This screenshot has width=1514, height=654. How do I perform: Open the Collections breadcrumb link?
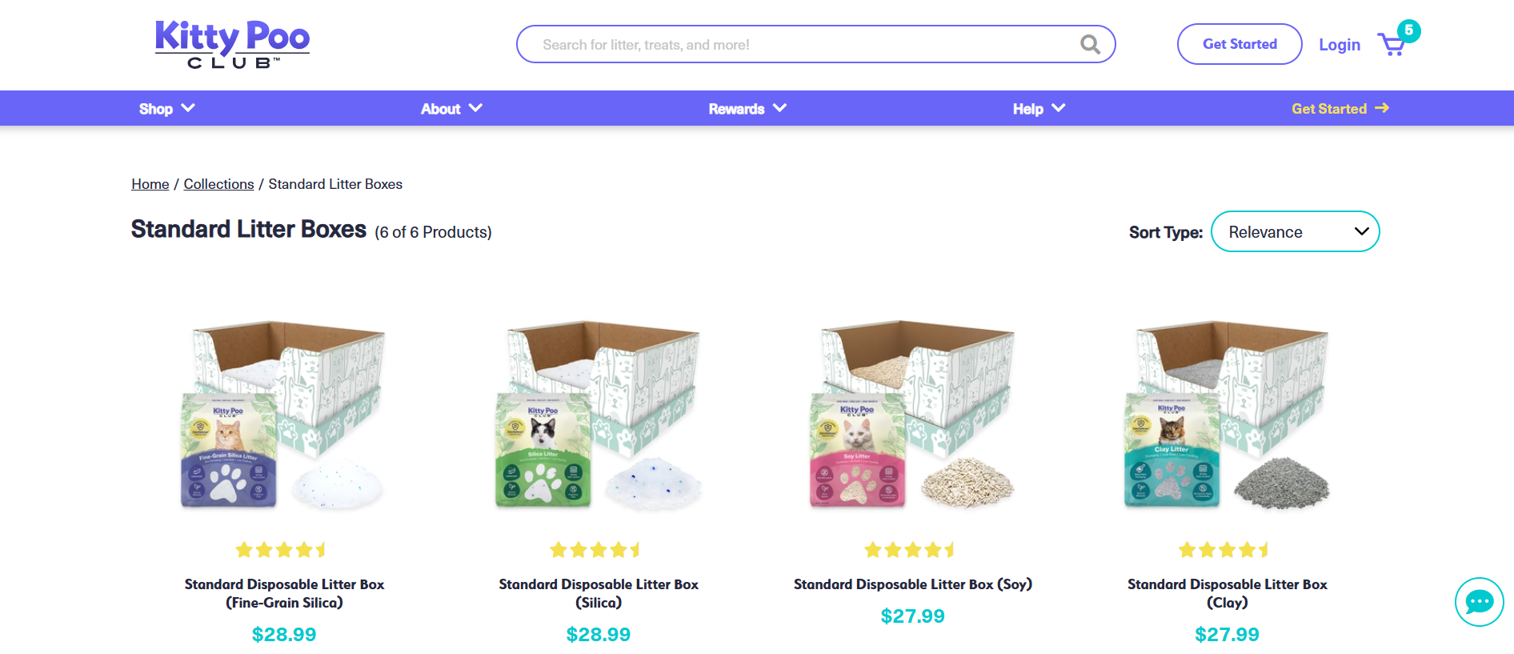(218, 184)
